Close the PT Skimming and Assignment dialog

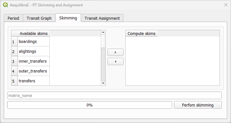tap(226, 5)
